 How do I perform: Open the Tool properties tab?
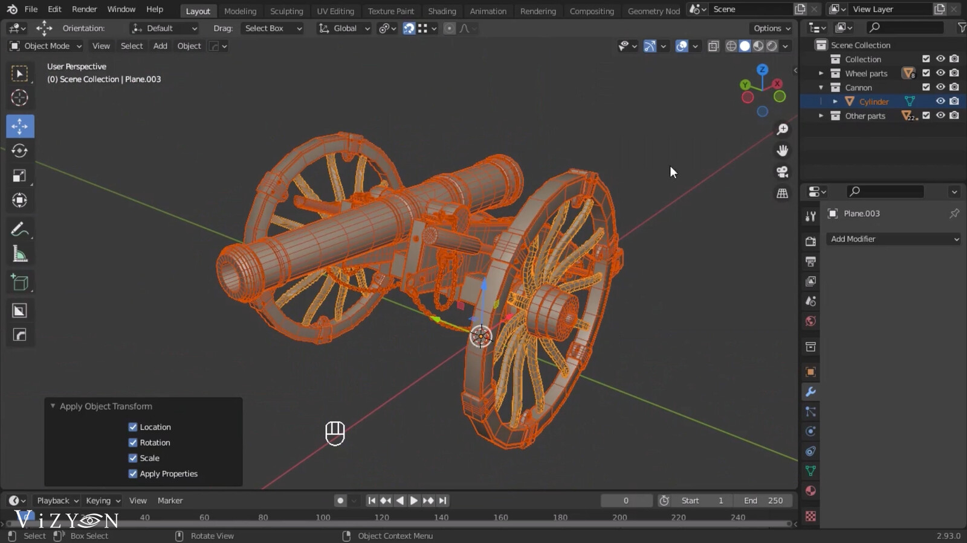click(x=810, y=217)
